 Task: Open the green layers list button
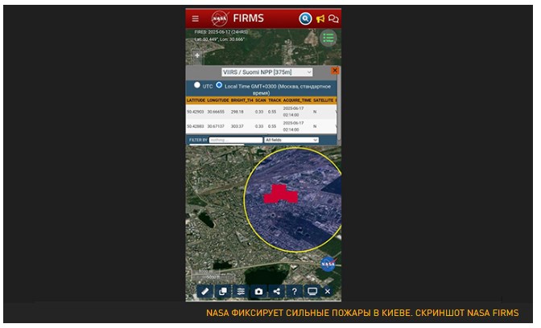(x=328, y=38)
